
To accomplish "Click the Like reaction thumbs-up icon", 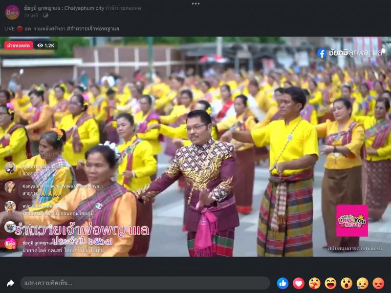I will 282,283.
